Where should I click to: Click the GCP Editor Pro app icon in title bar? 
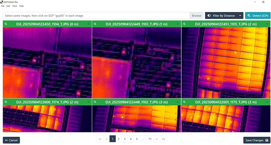click(x=2, y=2)
